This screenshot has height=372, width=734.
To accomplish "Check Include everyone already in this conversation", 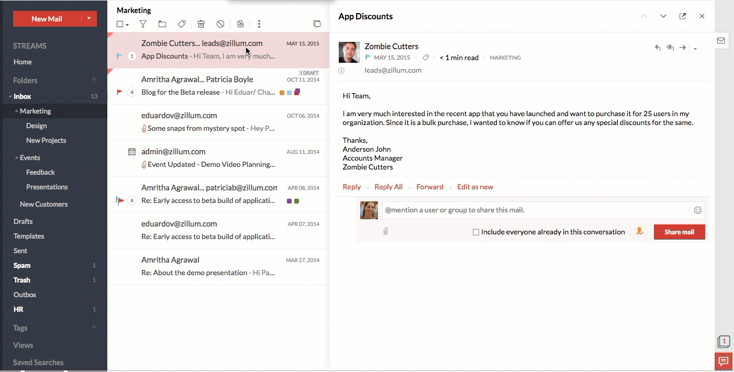I will click(x=476, y=232).
